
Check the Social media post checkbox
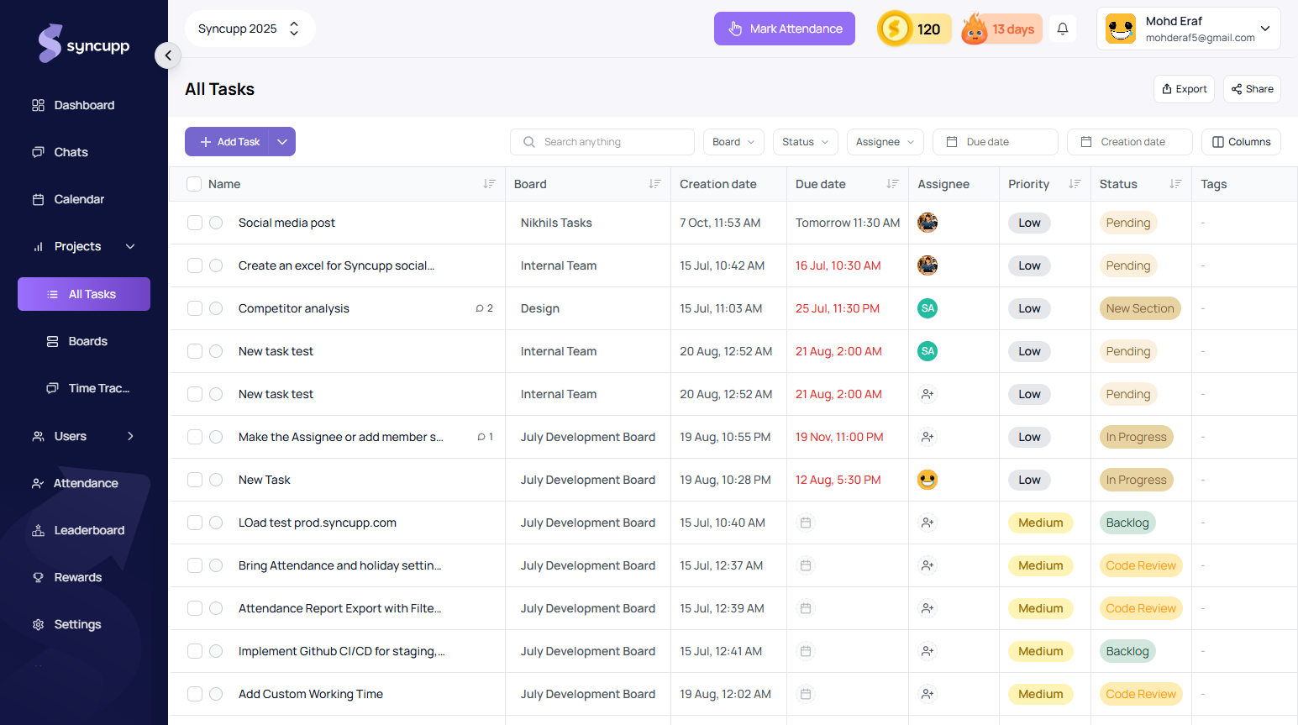[195, 223]
